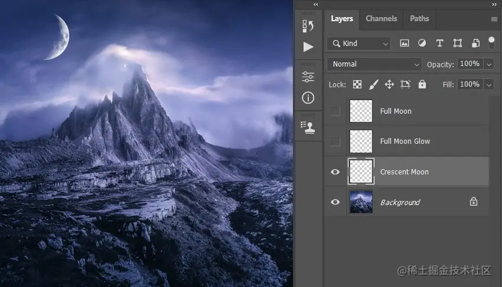Image resolution: width=502 pixels, height=287 pixels.
Task: Prevent auto-nesting artboard lock icon
Action: pyautogui.click(x=405, y=84)
